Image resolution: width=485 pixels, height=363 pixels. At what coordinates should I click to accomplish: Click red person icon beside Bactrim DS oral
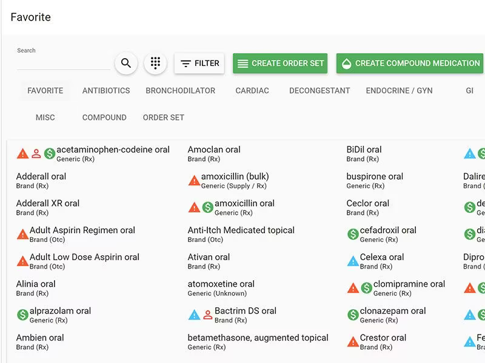(208, 315)
